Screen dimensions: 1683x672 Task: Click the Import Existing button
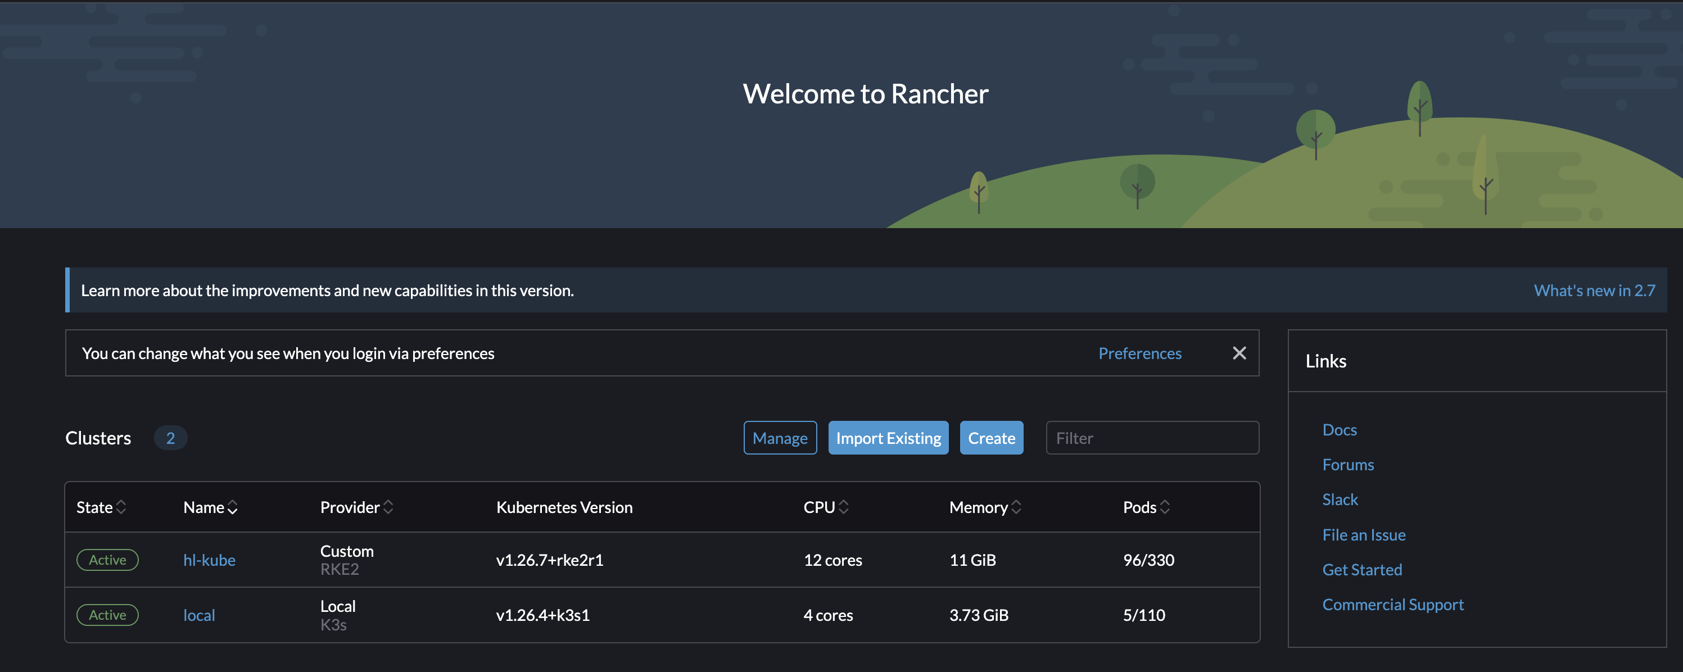click(x=888, y=438)
